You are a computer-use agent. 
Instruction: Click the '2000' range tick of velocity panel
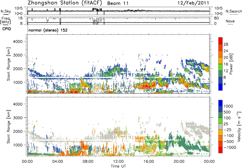coord(18,131)
